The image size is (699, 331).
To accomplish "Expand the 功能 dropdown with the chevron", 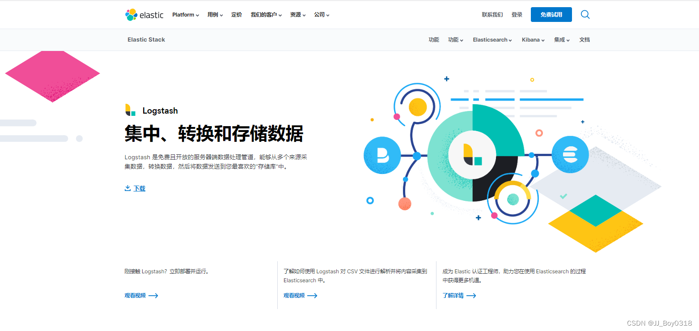I will pos(456,40).
